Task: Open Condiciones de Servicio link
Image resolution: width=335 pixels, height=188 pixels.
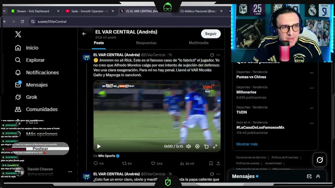Action: (251, 157)
